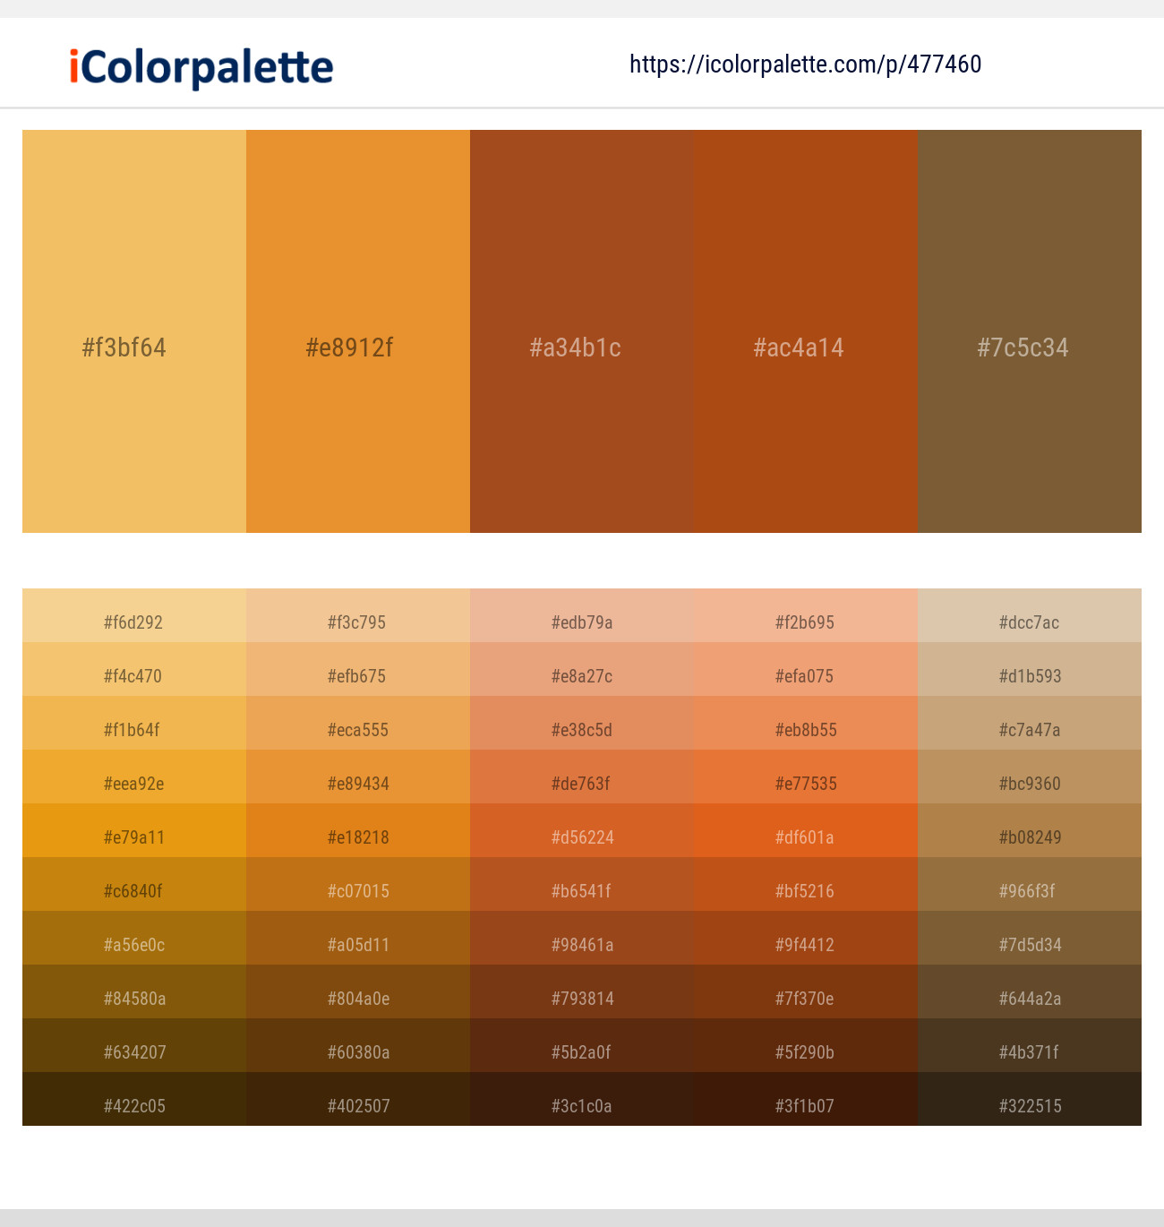1164x1227 pixels.
Task: Click the #efa075 peach swatch
Action: coord(806,675)
